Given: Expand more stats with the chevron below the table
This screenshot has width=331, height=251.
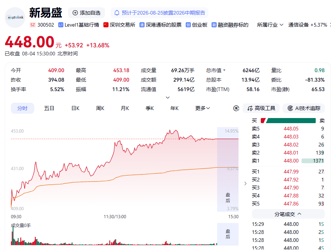Looking at the screenshot, I should pos(168,98).
